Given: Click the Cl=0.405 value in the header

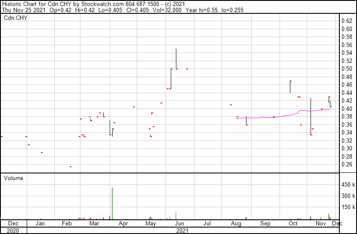Looking at the screenshot, I should [x=138, y=10].
